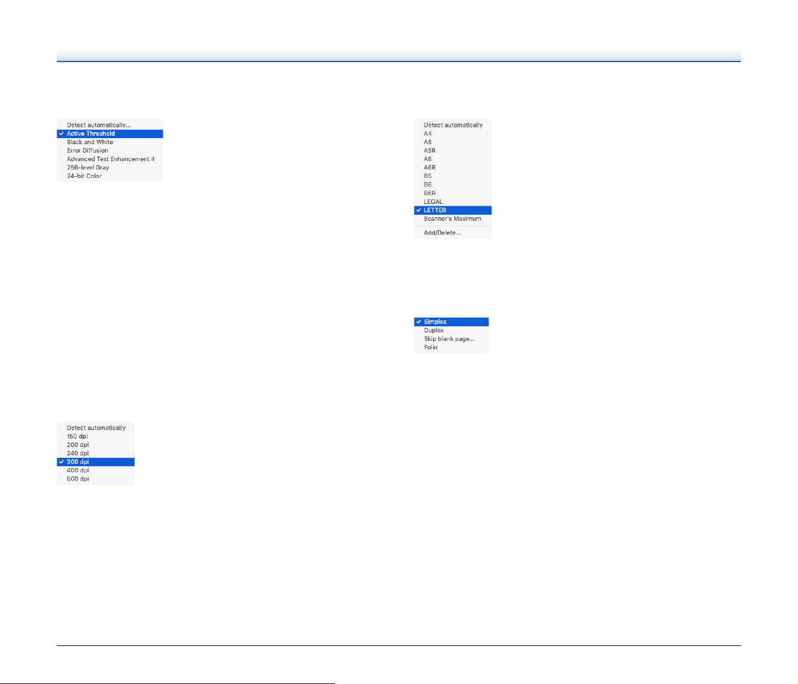Choose 400 dpi resolution
This screenshot has width=798, height=684.
coord(96,470)
